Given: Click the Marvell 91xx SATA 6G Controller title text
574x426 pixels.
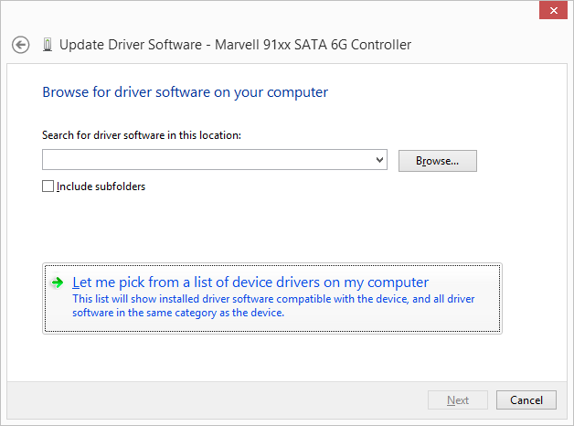Looking at the screenshot, I should point(313,45).
